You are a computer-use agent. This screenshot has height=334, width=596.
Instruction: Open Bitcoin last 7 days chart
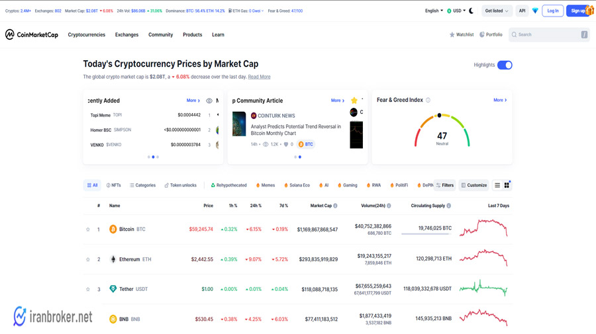[x=483, y=228]
